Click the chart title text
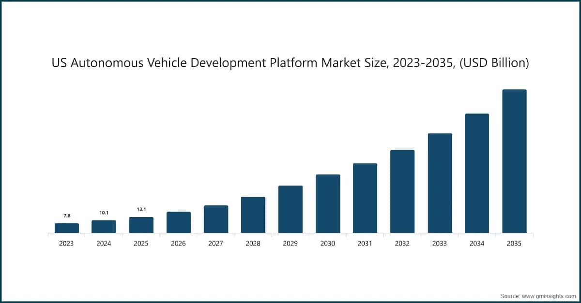 [290, 62]
